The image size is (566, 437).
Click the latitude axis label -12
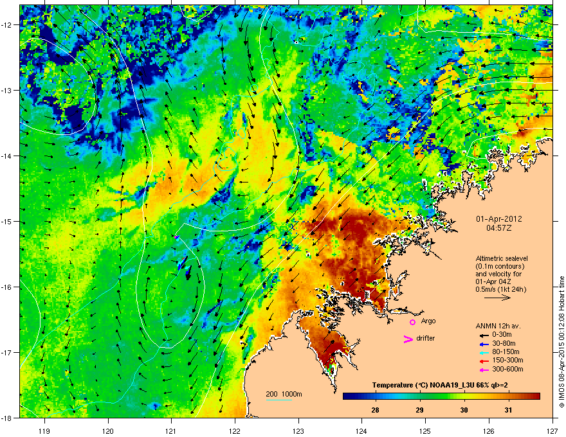tap(7, 24)
